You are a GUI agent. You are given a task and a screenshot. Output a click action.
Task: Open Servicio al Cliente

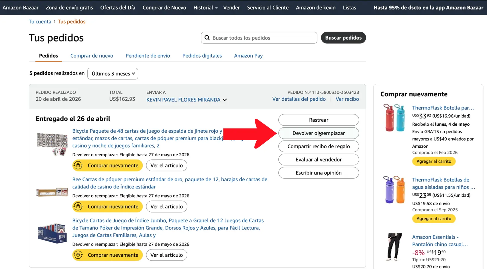point(268,8)
